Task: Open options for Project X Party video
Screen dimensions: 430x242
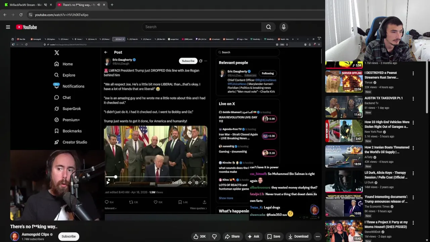Action: [413, 223]
